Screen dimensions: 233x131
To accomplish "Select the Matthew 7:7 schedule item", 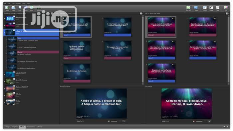I will (x=32, y=88).
